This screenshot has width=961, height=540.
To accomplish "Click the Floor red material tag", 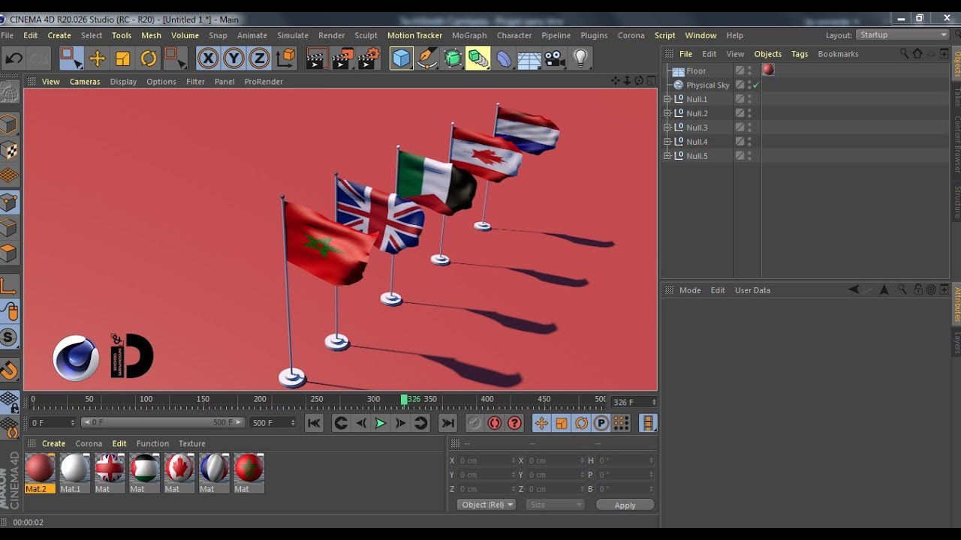I will (x=768, y=70).
